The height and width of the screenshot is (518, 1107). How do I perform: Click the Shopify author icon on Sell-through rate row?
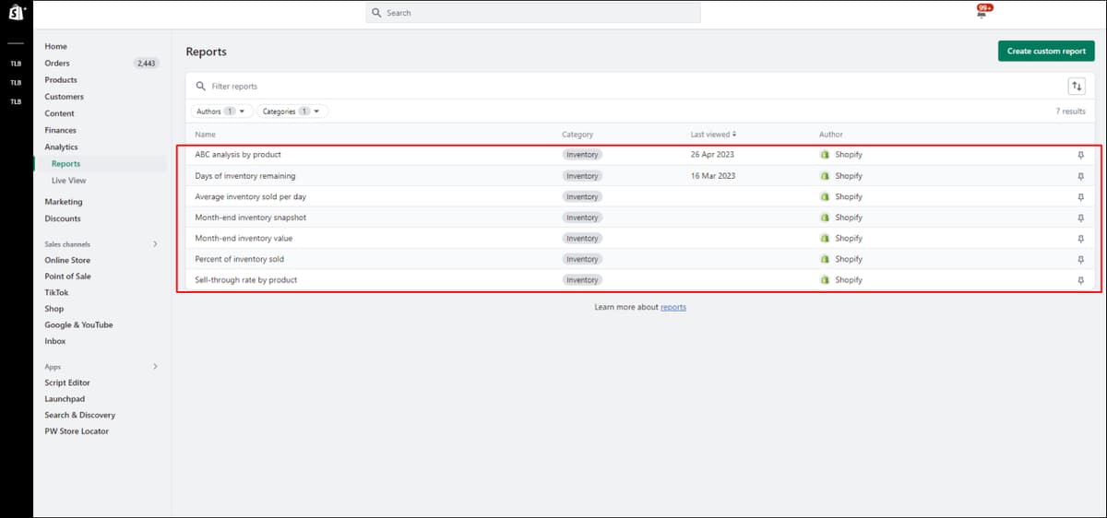825,280
